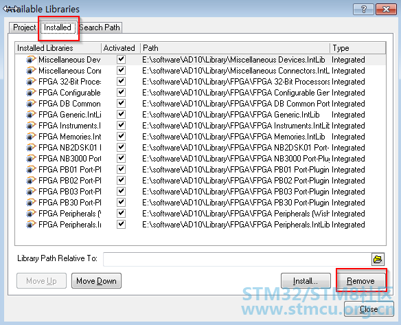Click the Remove button
The width and height of the screenshot is (401, 325).
[x=361, y=281]
